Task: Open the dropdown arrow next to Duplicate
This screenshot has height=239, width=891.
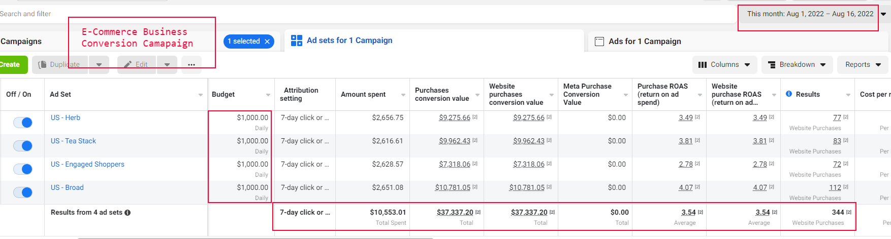Action: pos(99,65)
